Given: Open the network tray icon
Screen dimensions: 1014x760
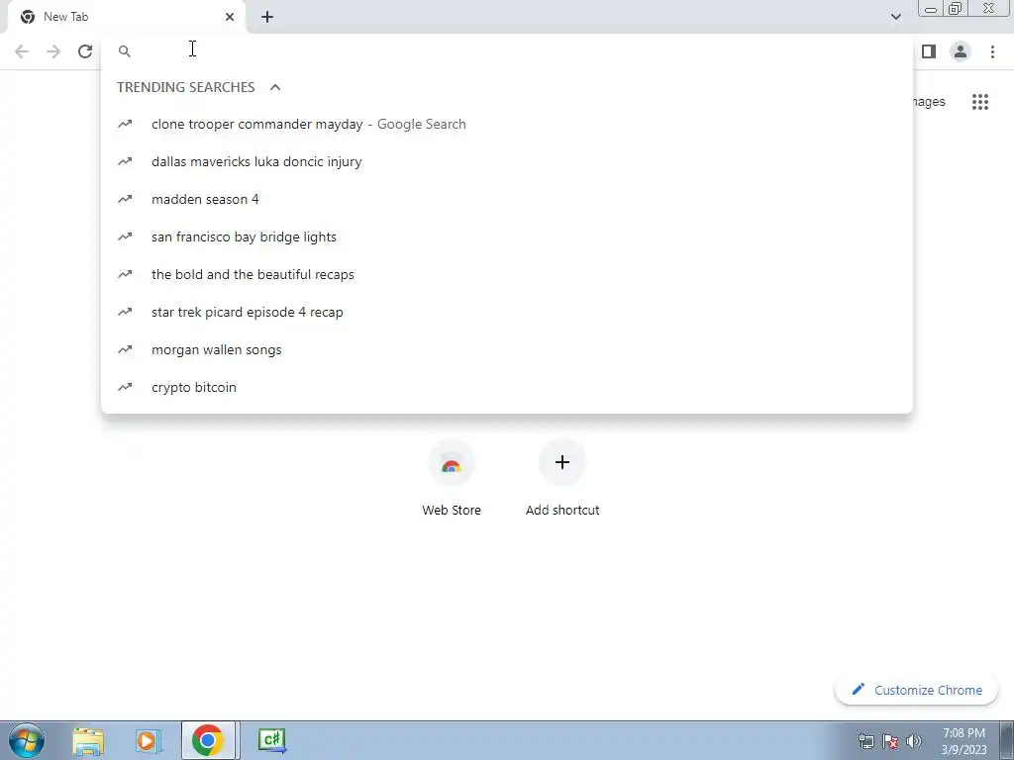Looking at the screenshot, I should [x=865, y=741].
